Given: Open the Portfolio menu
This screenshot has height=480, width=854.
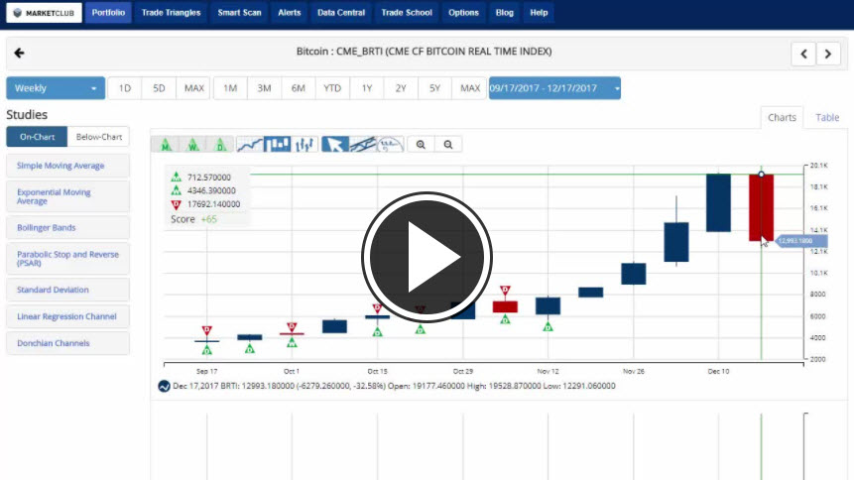Looking at the screenshot, I should (108, 13).
